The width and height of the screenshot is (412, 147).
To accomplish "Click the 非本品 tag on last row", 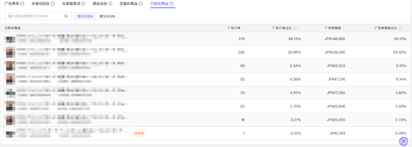I will 139,133.
